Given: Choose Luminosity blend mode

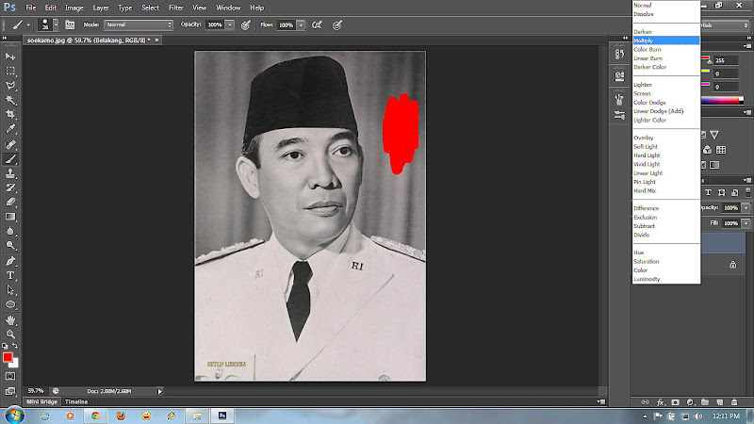Looking at the screenshot, I should pos(666,279).
